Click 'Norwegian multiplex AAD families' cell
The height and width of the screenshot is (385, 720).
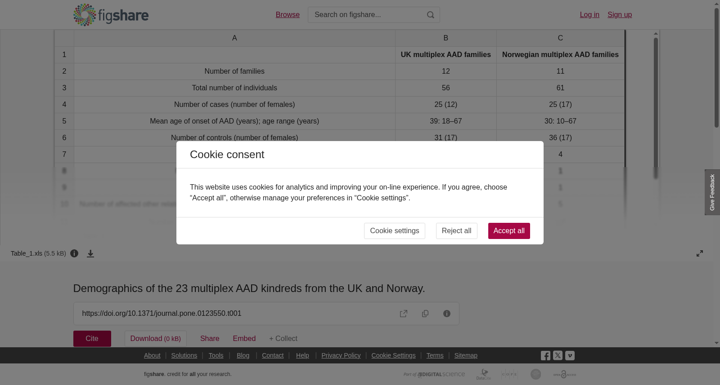click(560, 55)
